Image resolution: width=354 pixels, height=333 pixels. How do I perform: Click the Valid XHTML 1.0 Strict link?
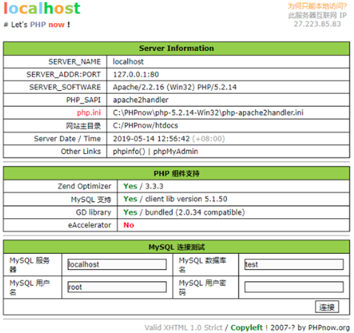pyautogui.click(x=183, y=328)
